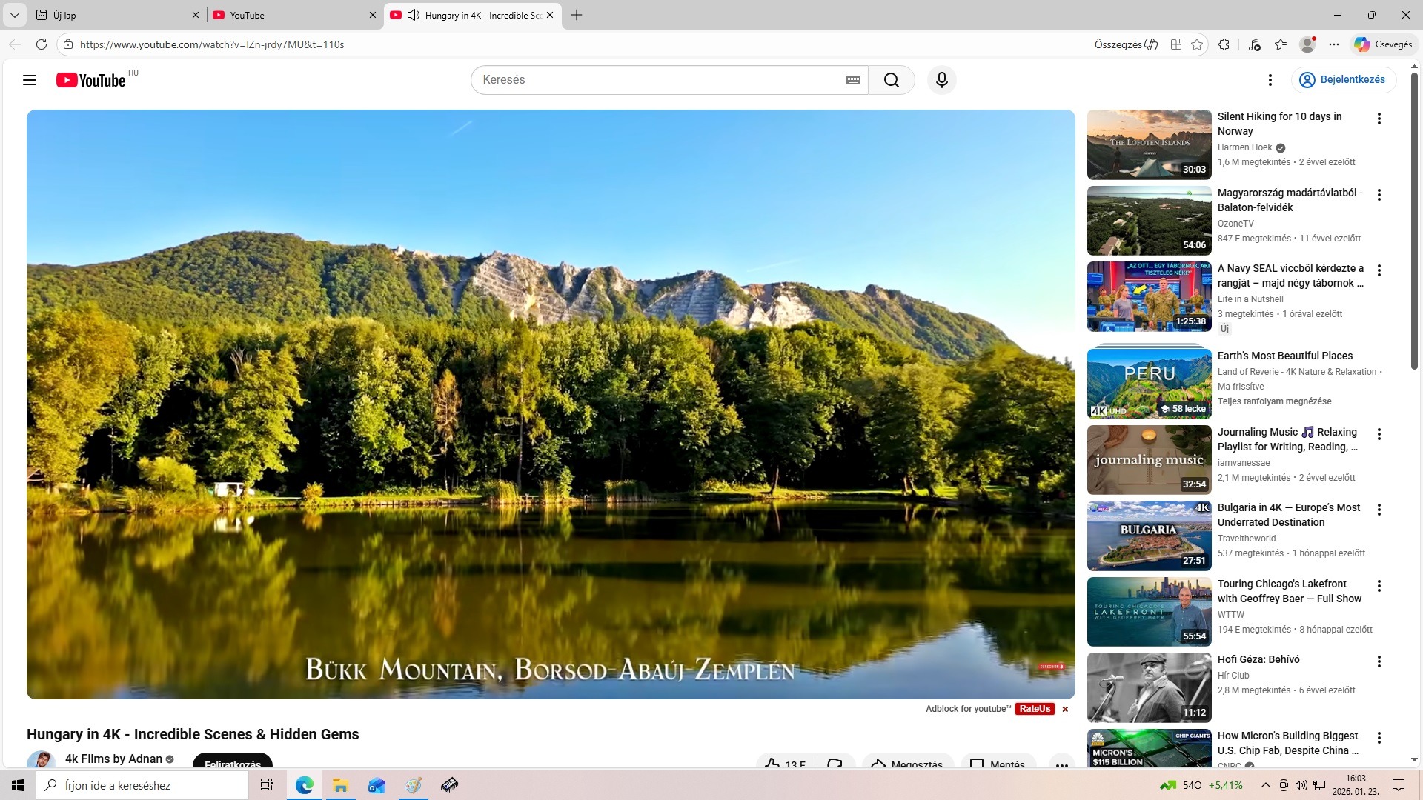Open YouTube settings three-dot menu
This screenshot has width=1423, height=800.
[1270, 80]
